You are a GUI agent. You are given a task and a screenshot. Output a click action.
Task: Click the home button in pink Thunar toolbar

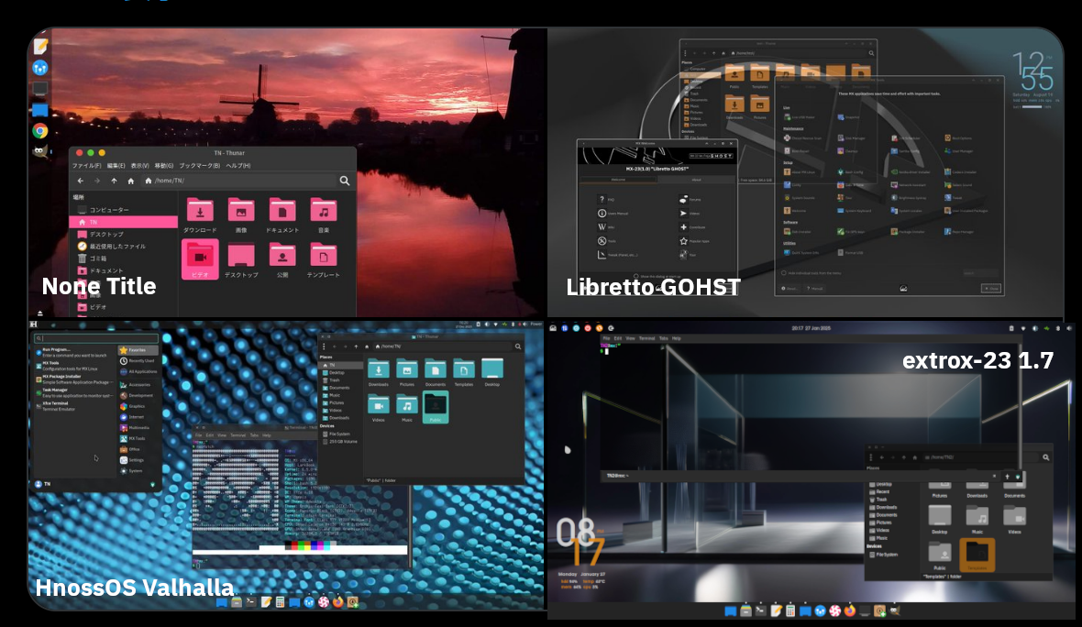(x=130, y=181)
